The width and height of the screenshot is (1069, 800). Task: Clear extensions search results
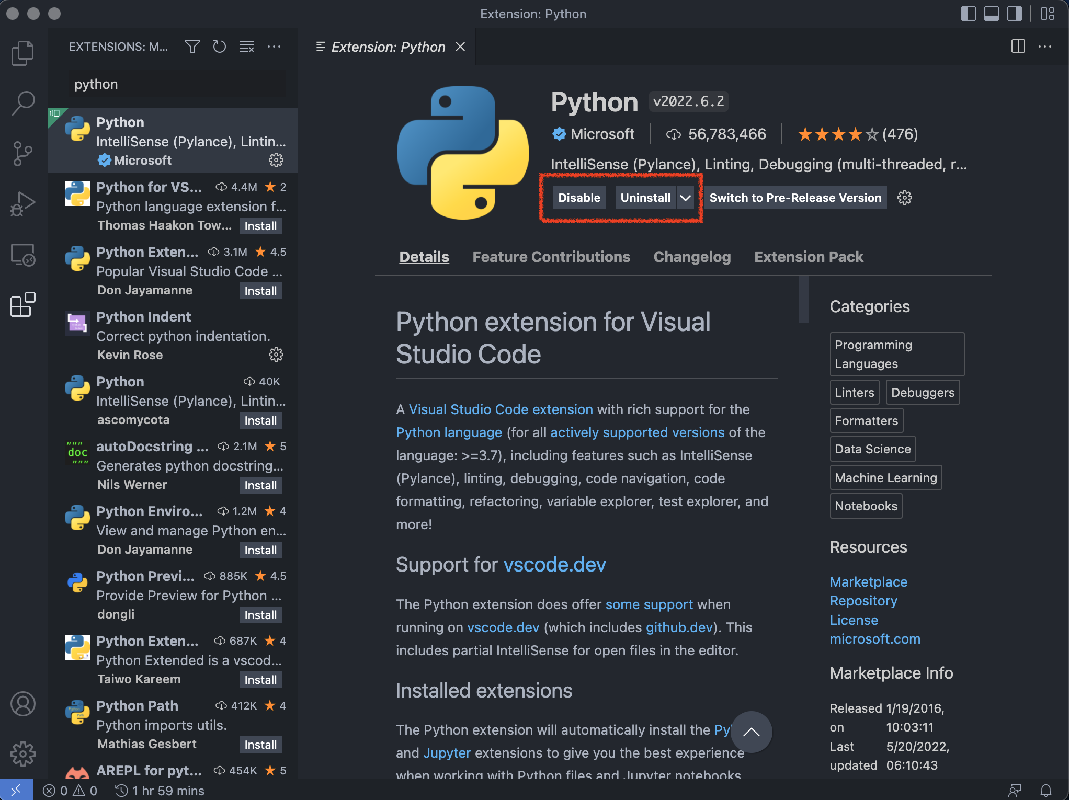247,47
